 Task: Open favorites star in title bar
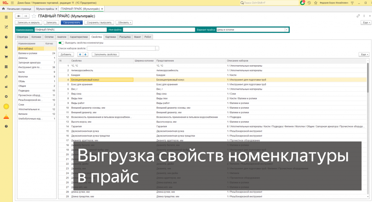point(316,3)
